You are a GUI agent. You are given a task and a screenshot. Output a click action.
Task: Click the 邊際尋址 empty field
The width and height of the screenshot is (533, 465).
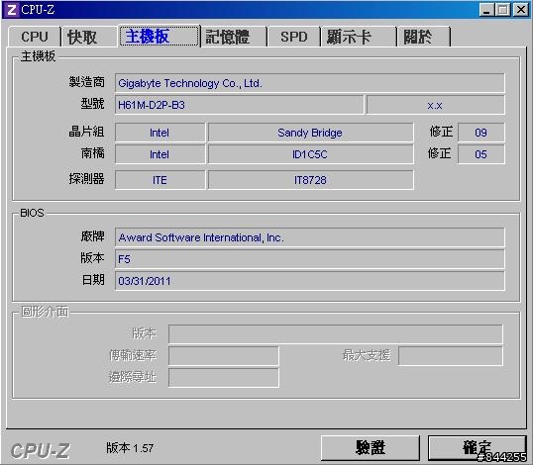[x=224, y=377]
